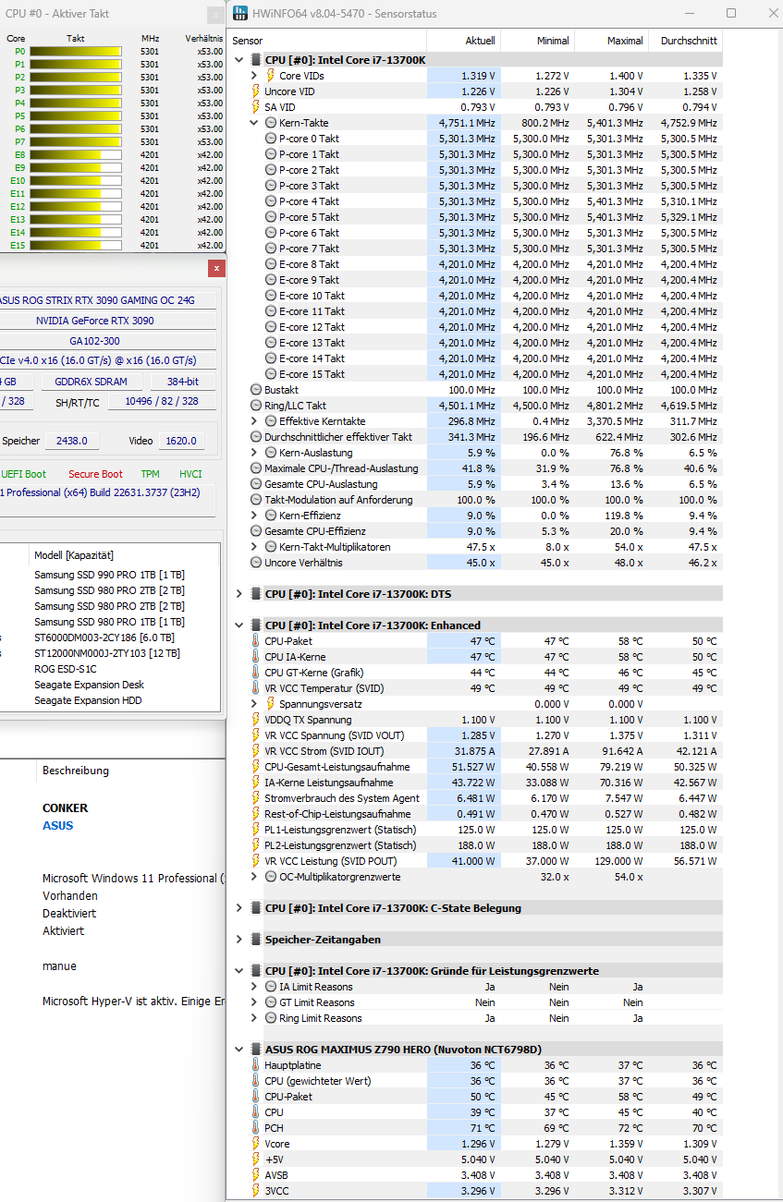Select Samsung SSD 990 PRO 1TB drive row
783x1202 pixels.
(x=109, y=575)
